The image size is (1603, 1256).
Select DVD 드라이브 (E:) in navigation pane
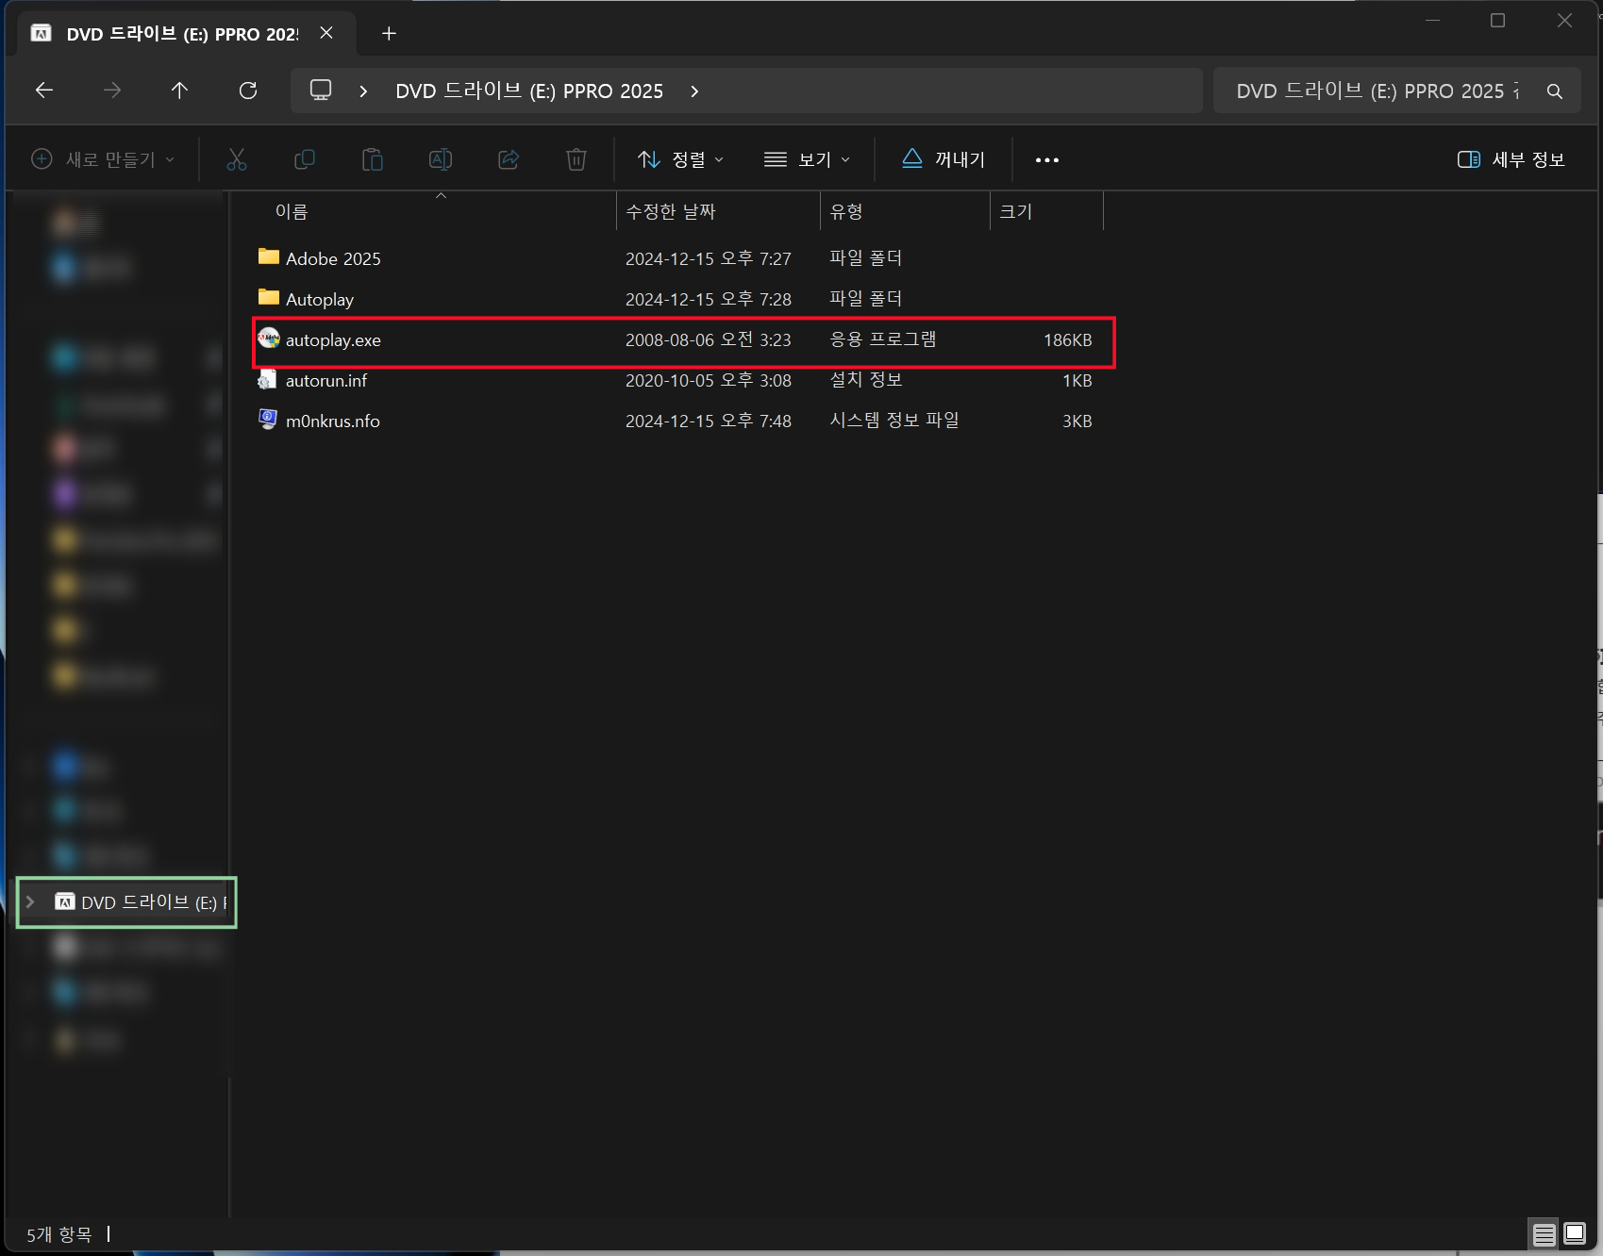pos(126,902)
